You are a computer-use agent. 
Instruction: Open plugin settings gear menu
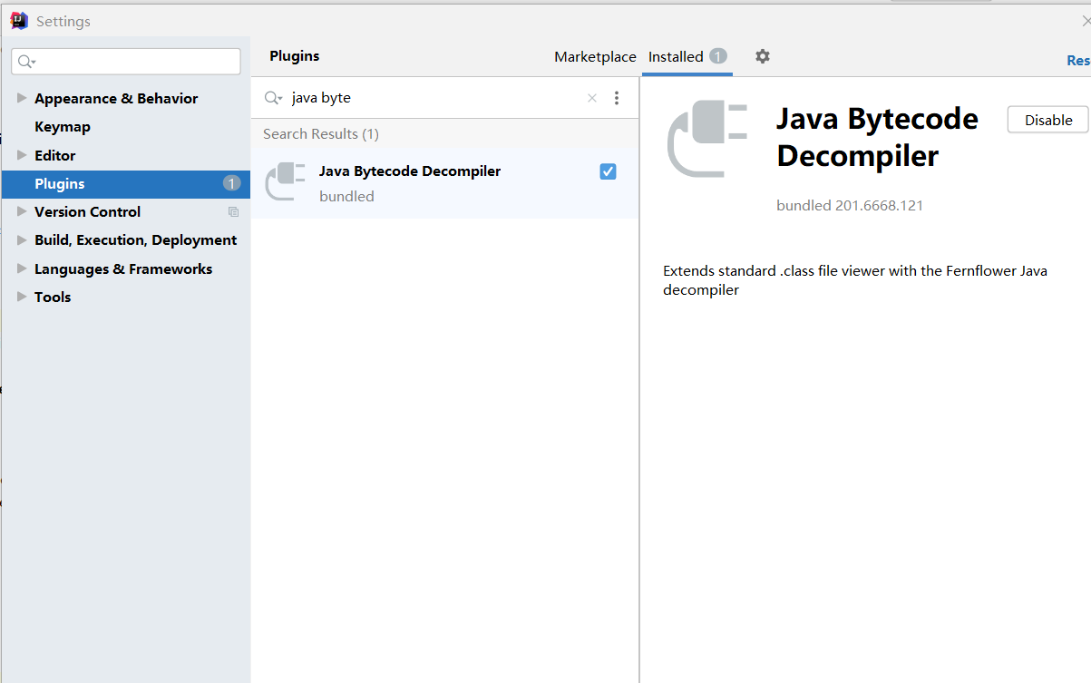point(763,56)
